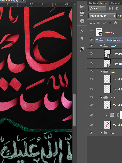Hide the curves adjustment layer
Screen dimensions: 122x163
91,115
